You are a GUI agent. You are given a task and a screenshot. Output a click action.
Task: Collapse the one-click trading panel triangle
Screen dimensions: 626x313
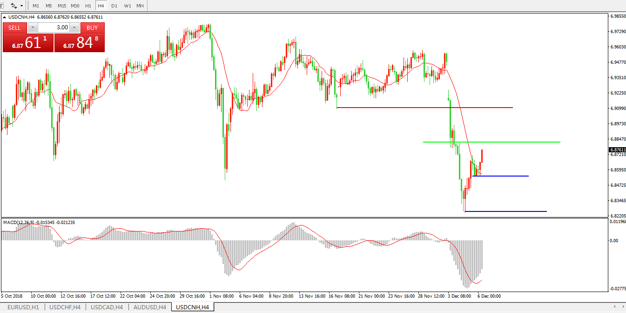[5, 17]
